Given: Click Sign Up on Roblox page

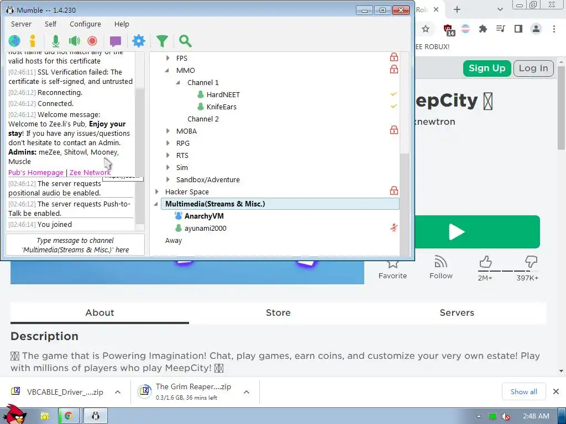Looking at the screenshot, I should (486, 68).
